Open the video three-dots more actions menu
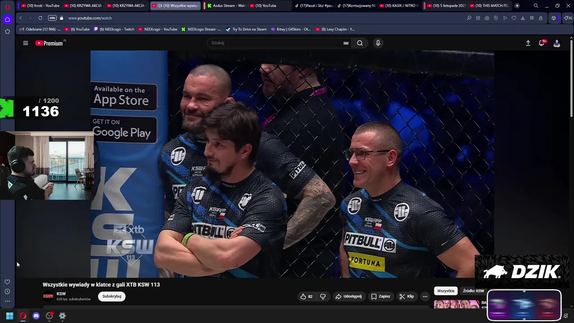This screenshot has height=323, width=574. point(425,297)
